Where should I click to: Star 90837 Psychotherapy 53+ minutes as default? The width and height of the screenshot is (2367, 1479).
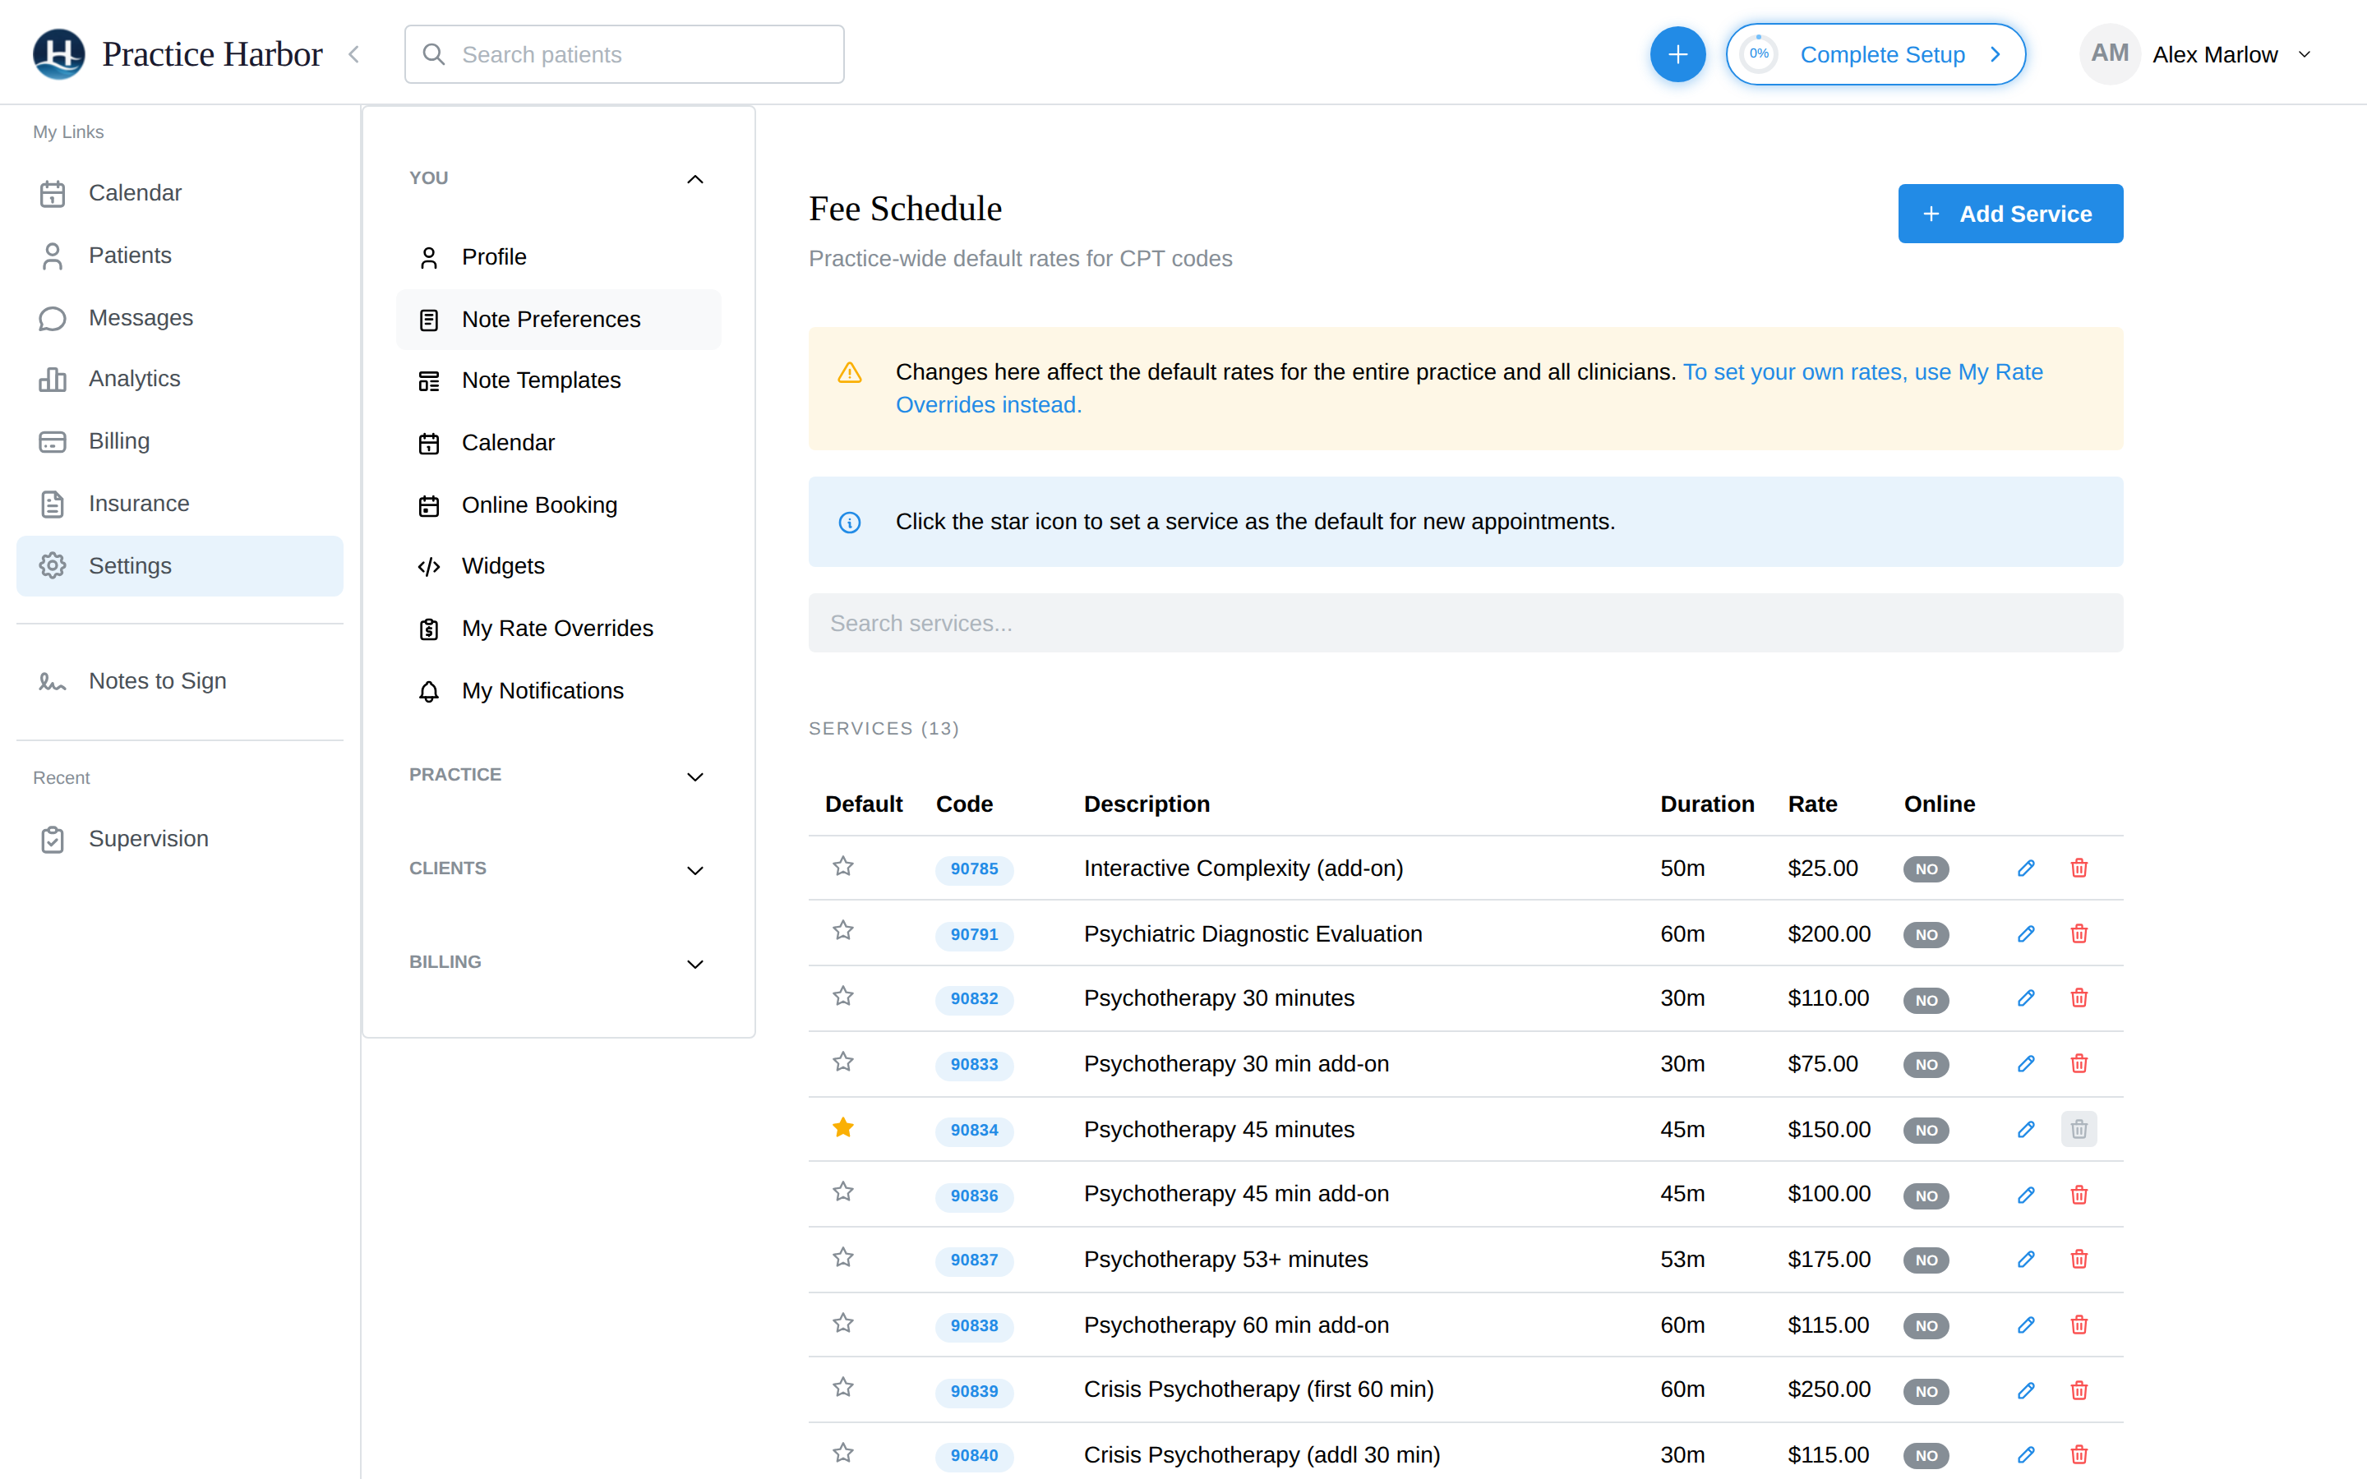[843, 1258]
